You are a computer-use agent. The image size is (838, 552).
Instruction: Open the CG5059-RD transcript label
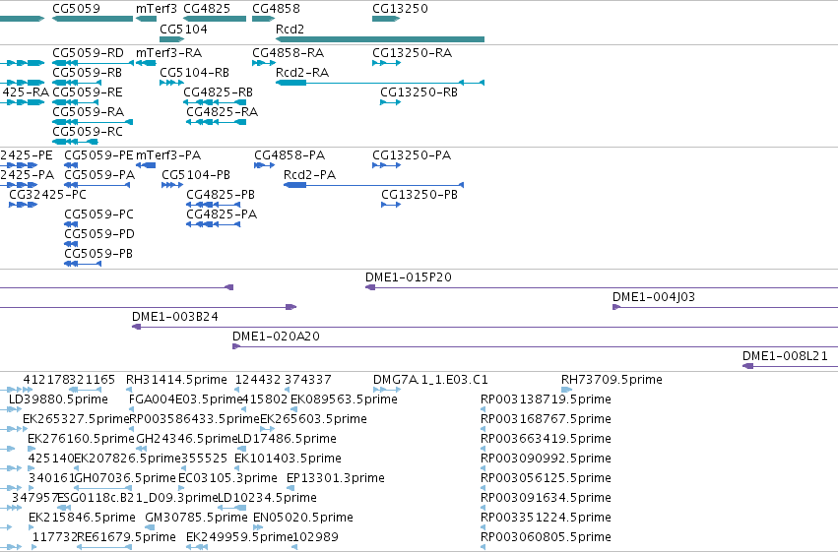point(89,53)
